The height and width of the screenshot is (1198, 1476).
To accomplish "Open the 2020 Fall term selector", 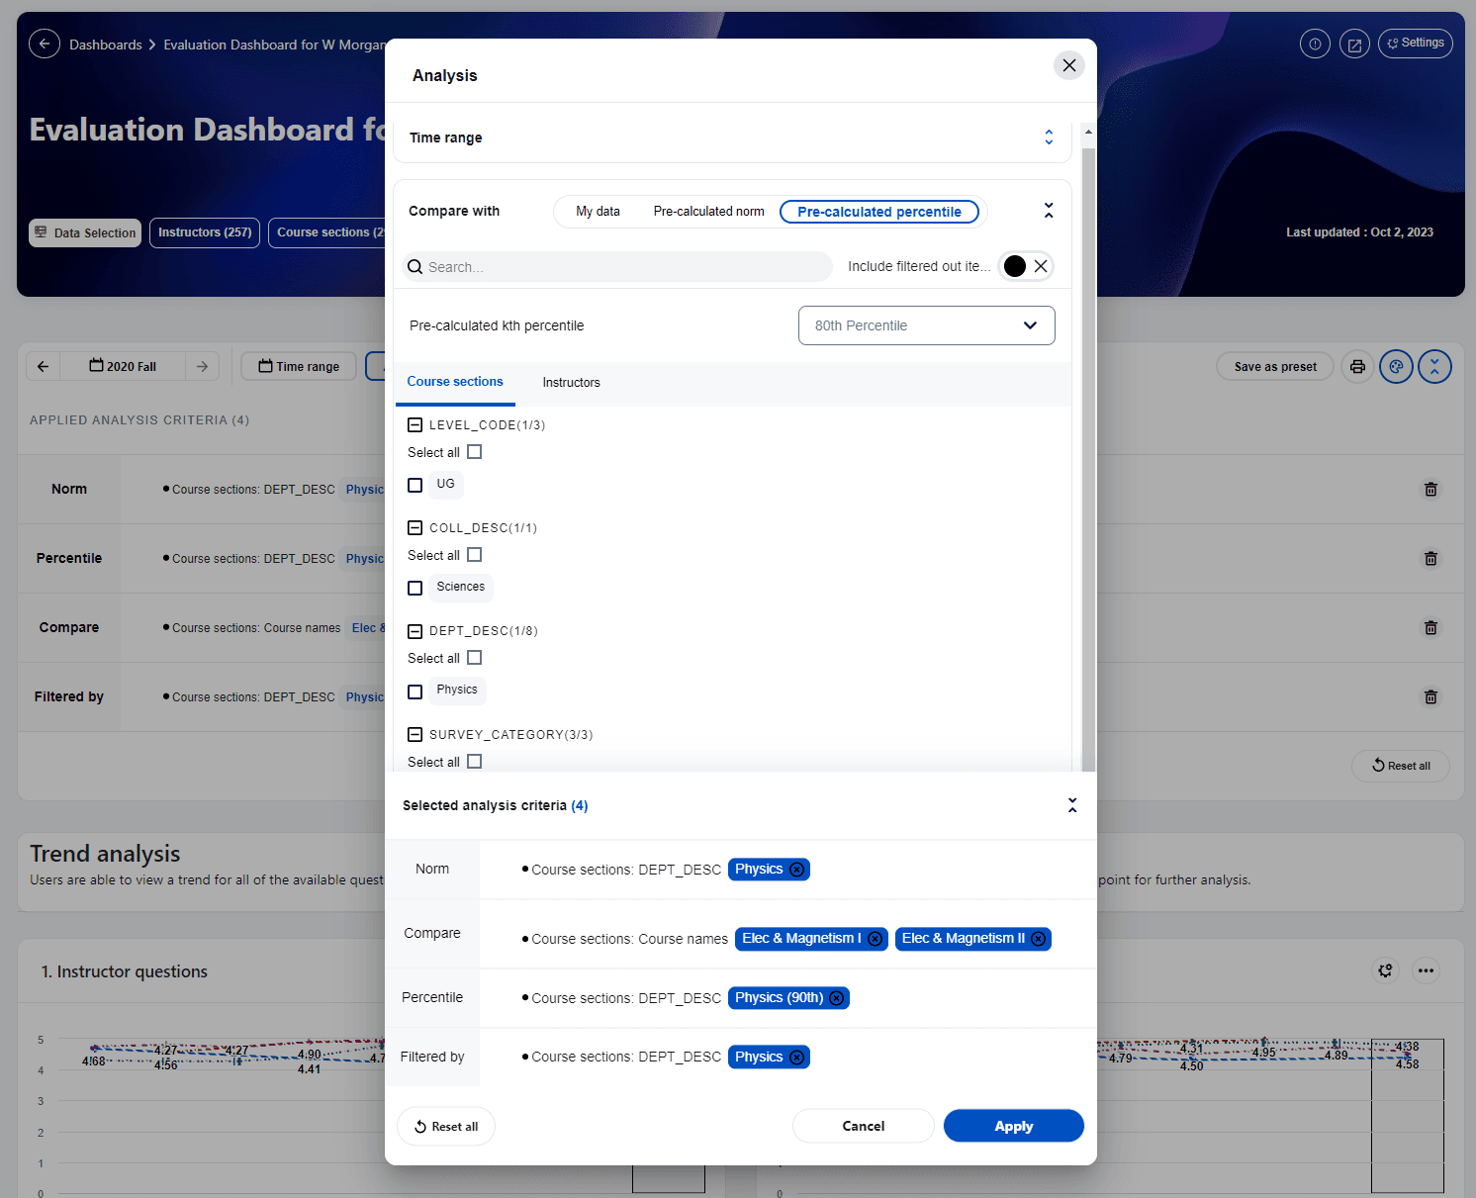I will (x=123, y=366).
